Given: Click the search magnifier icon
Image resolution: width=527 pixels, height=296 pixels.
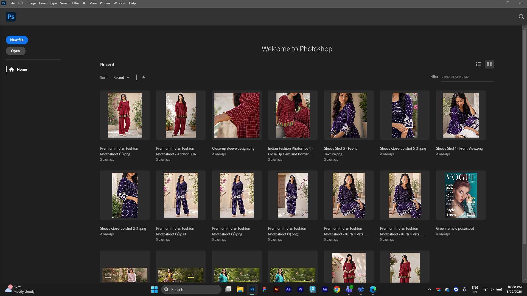Looking at the screenshot, I should 521,17.
